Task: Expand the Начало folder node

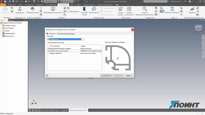Action: tap(1, 31)
